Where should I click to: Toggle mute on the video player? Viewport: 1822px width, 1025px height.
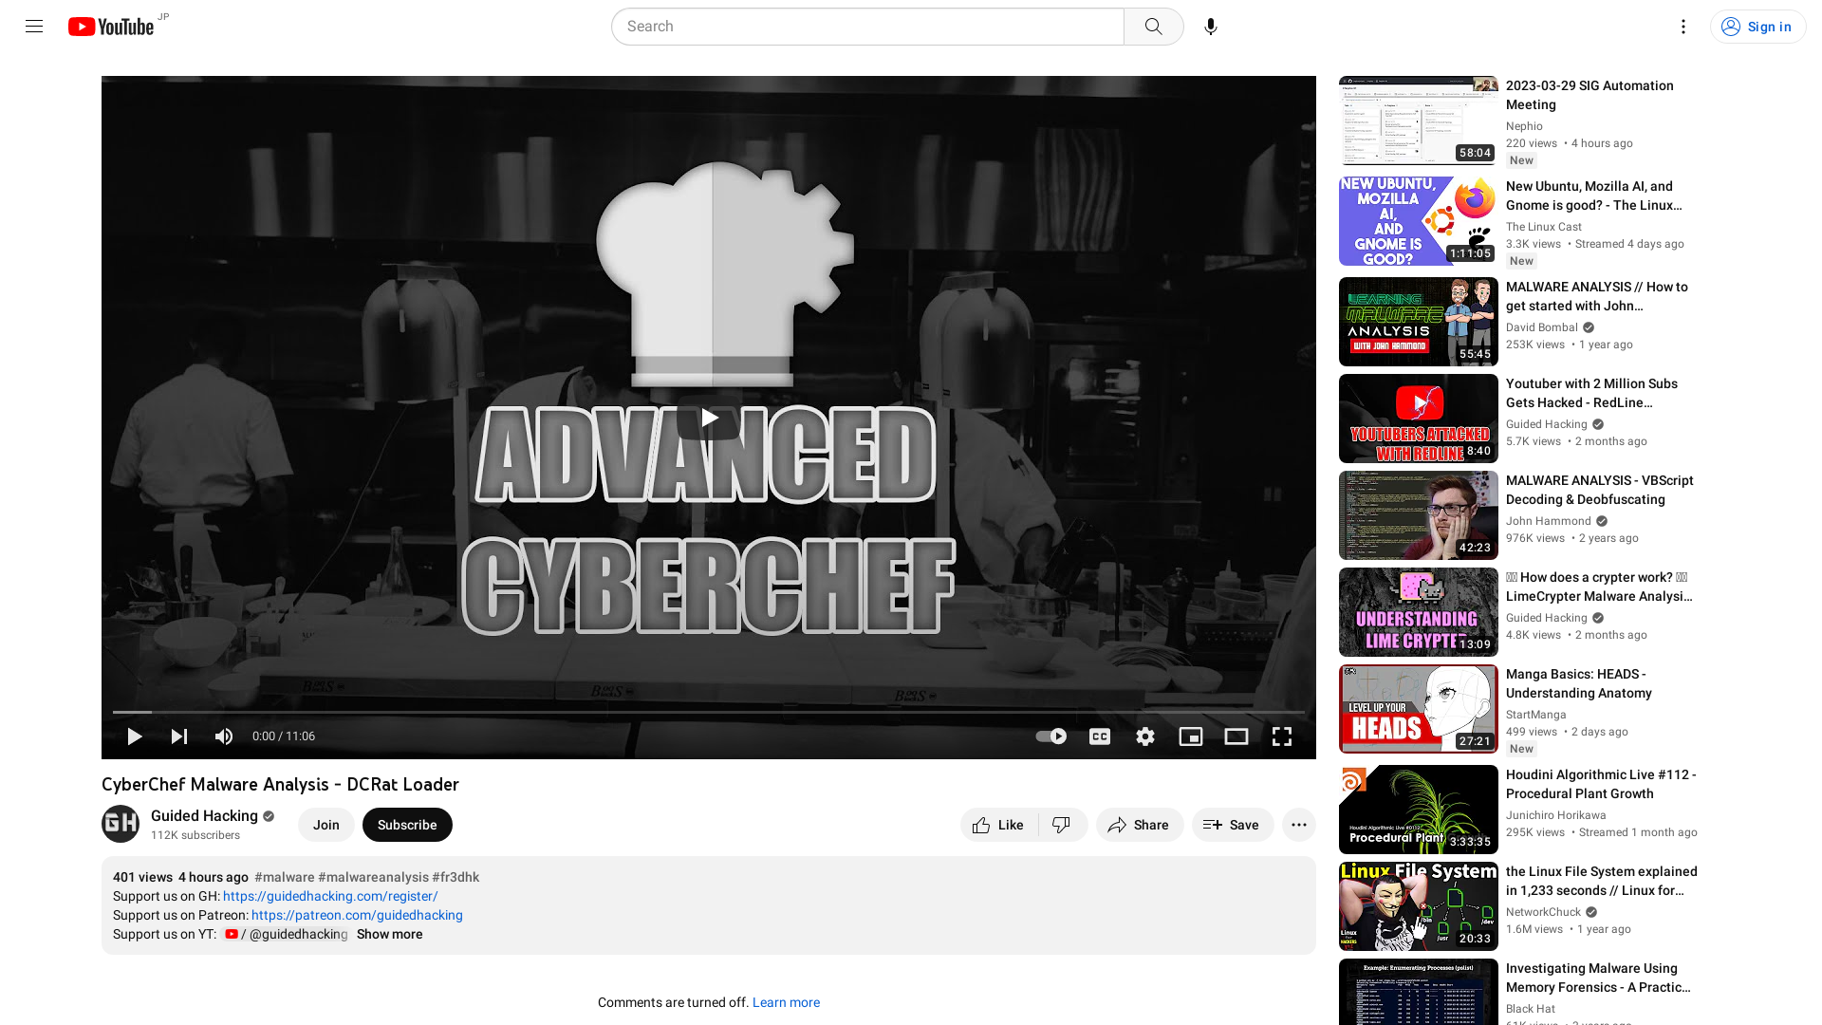tap(224, 736)
